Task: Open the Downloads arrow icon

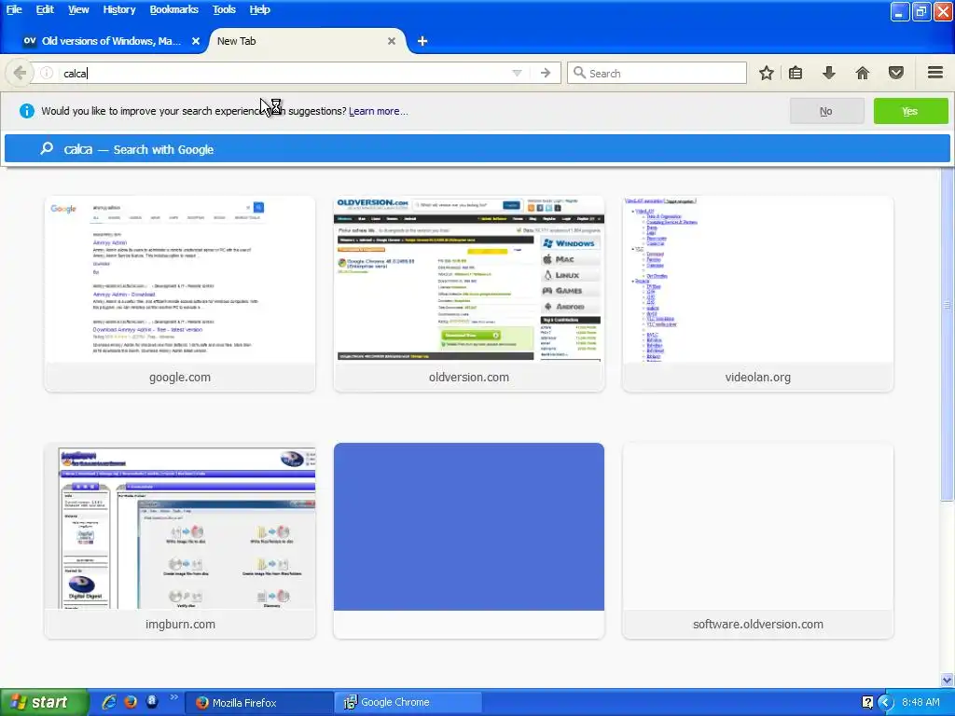Action: click(x=828, y=73)
